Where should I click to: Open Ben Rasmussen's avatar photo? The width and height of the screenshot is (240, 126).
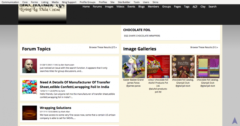click(x=29, y=66)
